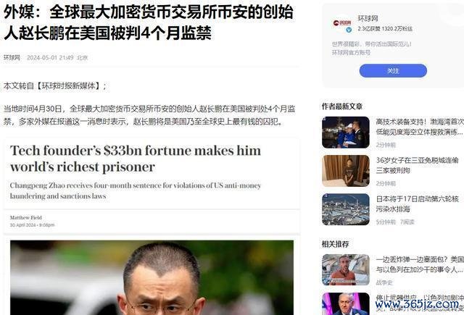Click the 环球网 source label under headline
Image resolution: width=464 pixels, height=315 pixels.
click(x=12, y=58)
